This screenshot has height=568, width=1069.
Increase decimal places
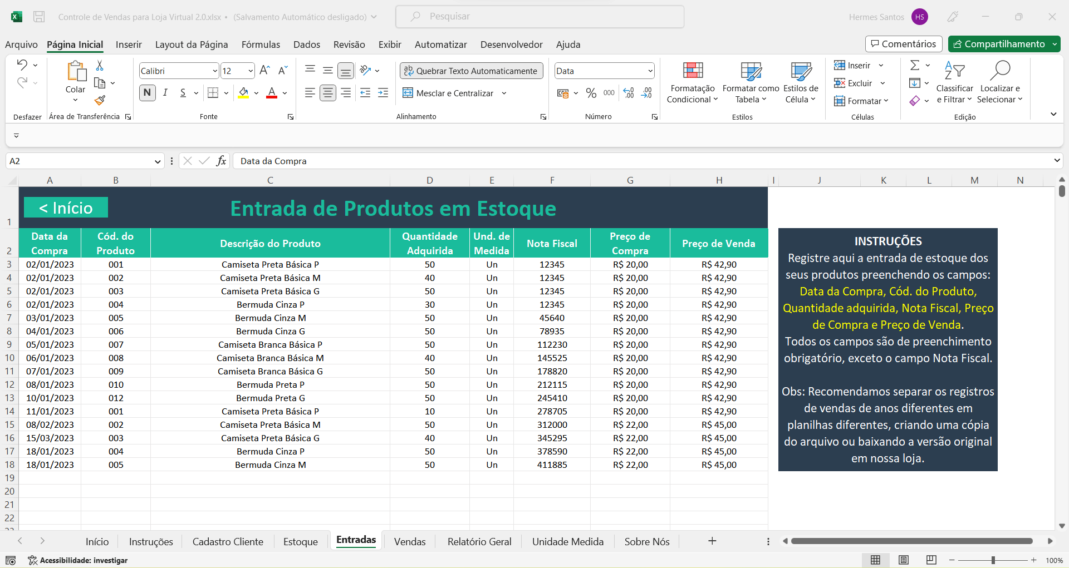(629, 93)
